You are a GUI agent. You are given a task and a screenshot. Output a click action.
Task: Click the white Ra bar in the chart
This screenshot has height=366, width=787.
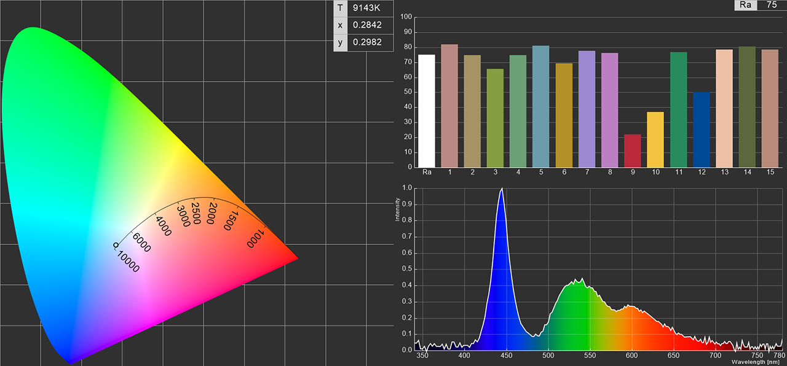[427, 111]
